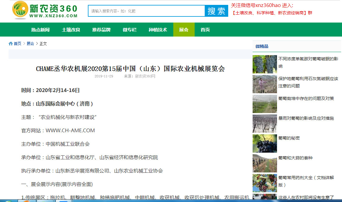Viewport: 342px width, 202px height.
Task: Open article 这些人在农村即将没有生意了
Action: coord(306,197)
